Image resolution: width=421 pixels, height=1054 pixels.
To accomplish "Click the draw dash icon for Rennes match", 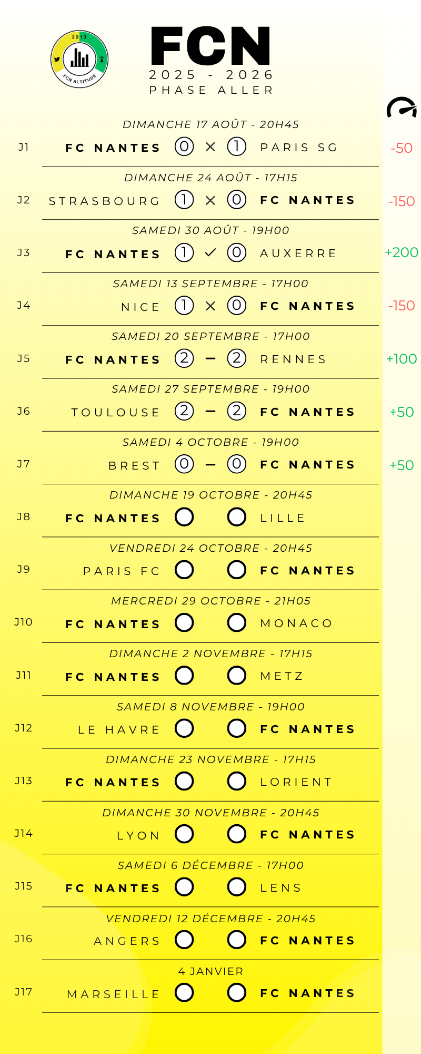I will 210,359.
